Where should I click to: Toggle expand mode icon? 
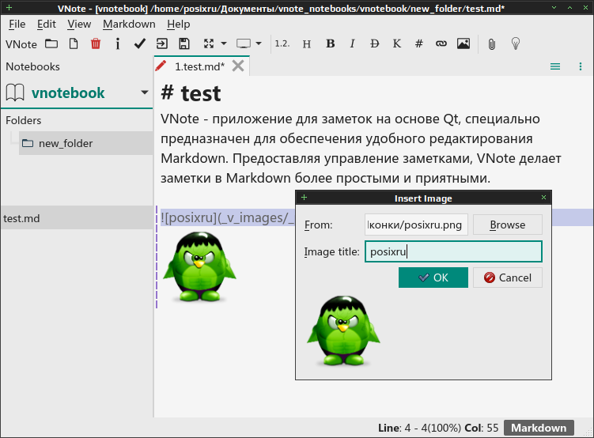[209, 44]
